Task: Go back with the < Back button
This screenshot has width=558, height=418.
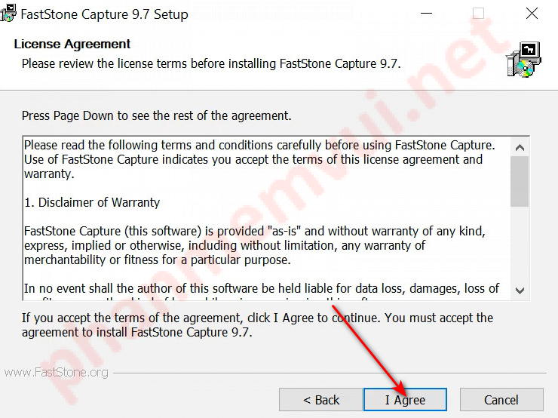Action: (320, 399)
